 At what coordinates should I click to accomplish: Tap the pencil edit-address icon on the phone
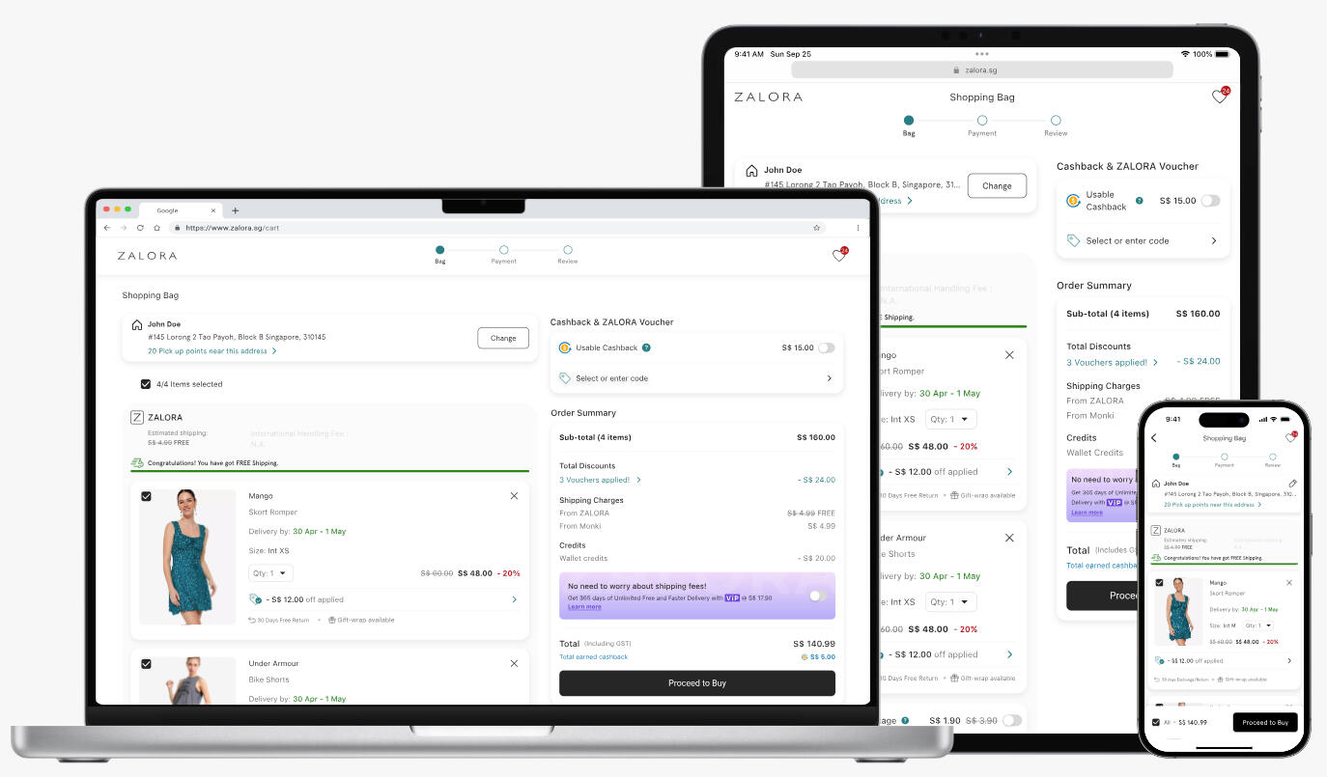click(x=1292, y=484)
